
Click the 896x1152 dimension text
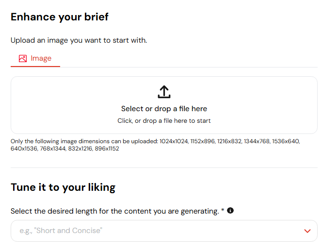(x=107, y=149)
